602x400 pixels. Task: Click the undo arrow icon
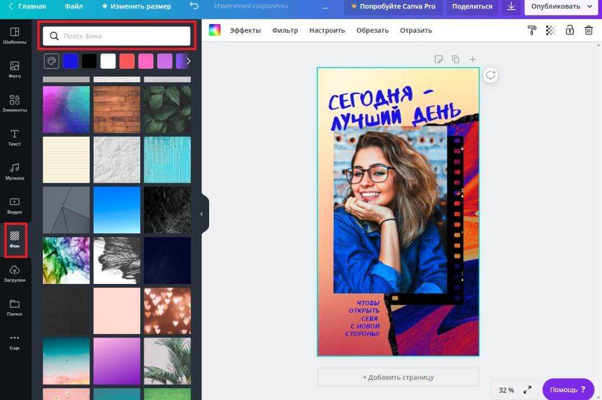point(194,6)
